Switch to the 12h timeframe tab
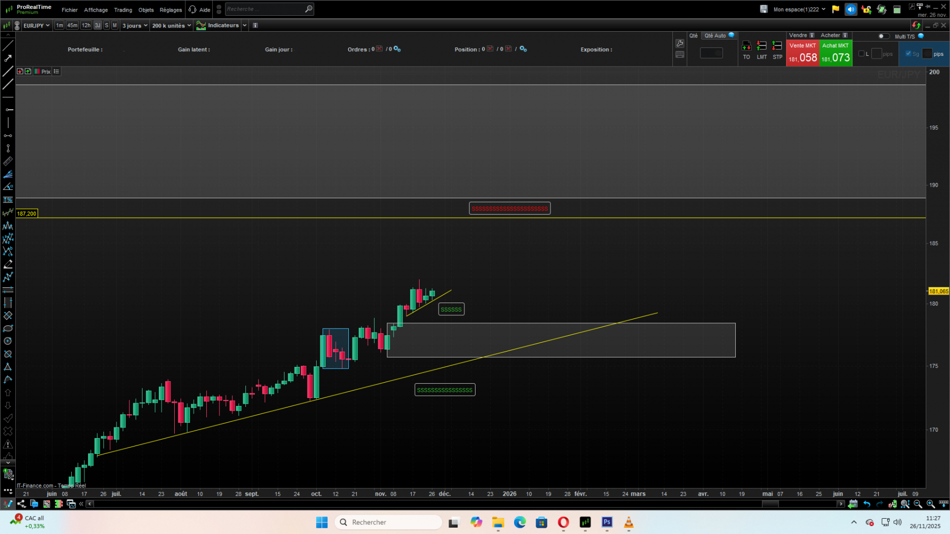The height and width of the screenshot is (534, 950). click(x=86, y=25)
